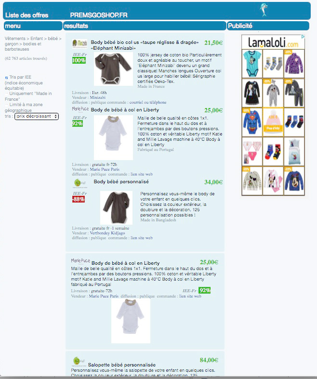Screen dimensions: 317x379
Task: Toggle the Tris par IEE checkbox
Action: (7, 78)
